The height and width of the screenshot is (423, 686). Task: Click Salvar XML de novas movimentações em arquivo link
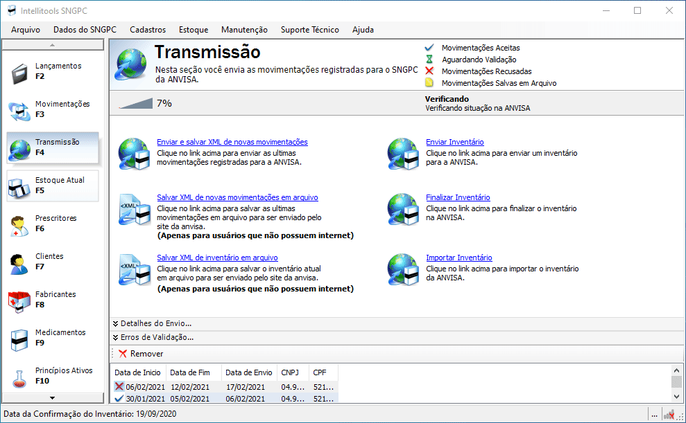click(x=237, y=197)
